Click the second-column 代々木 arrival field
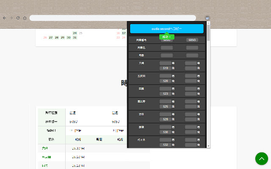Screen dimensions: 271x169 pyautogui.click(x=191, y=140)
